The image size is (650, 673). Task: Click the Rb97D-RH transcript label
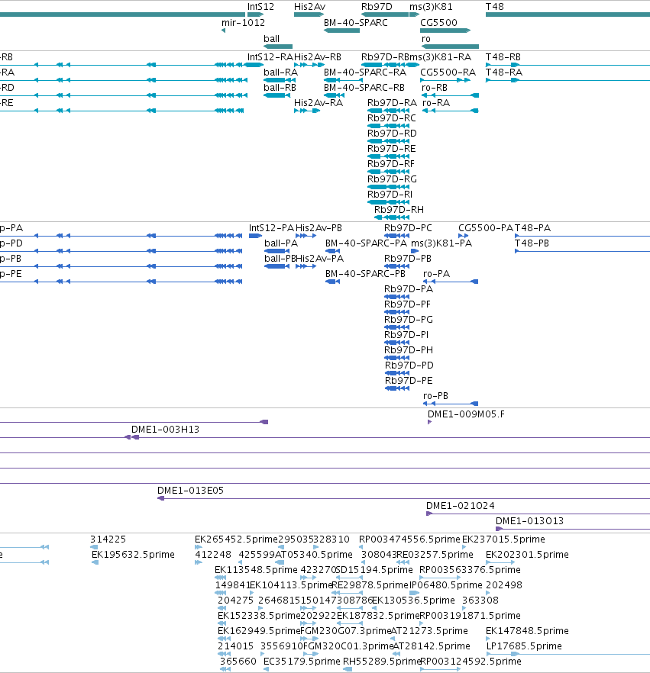[399, 210]
